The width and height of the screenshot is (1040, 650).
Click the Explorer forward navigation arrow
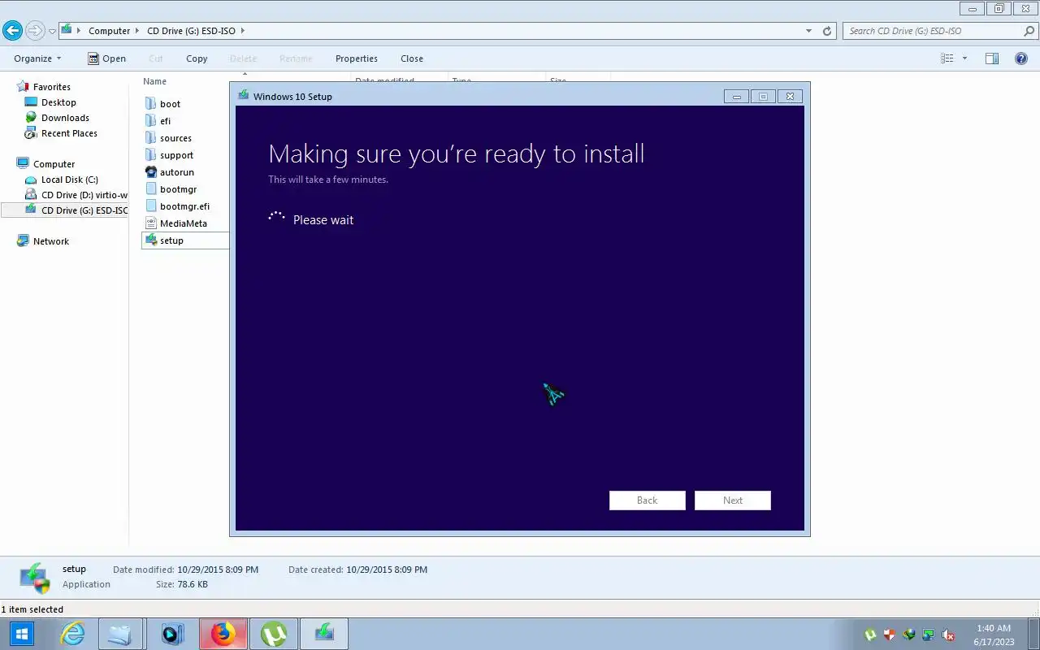[x=34, y=31]
